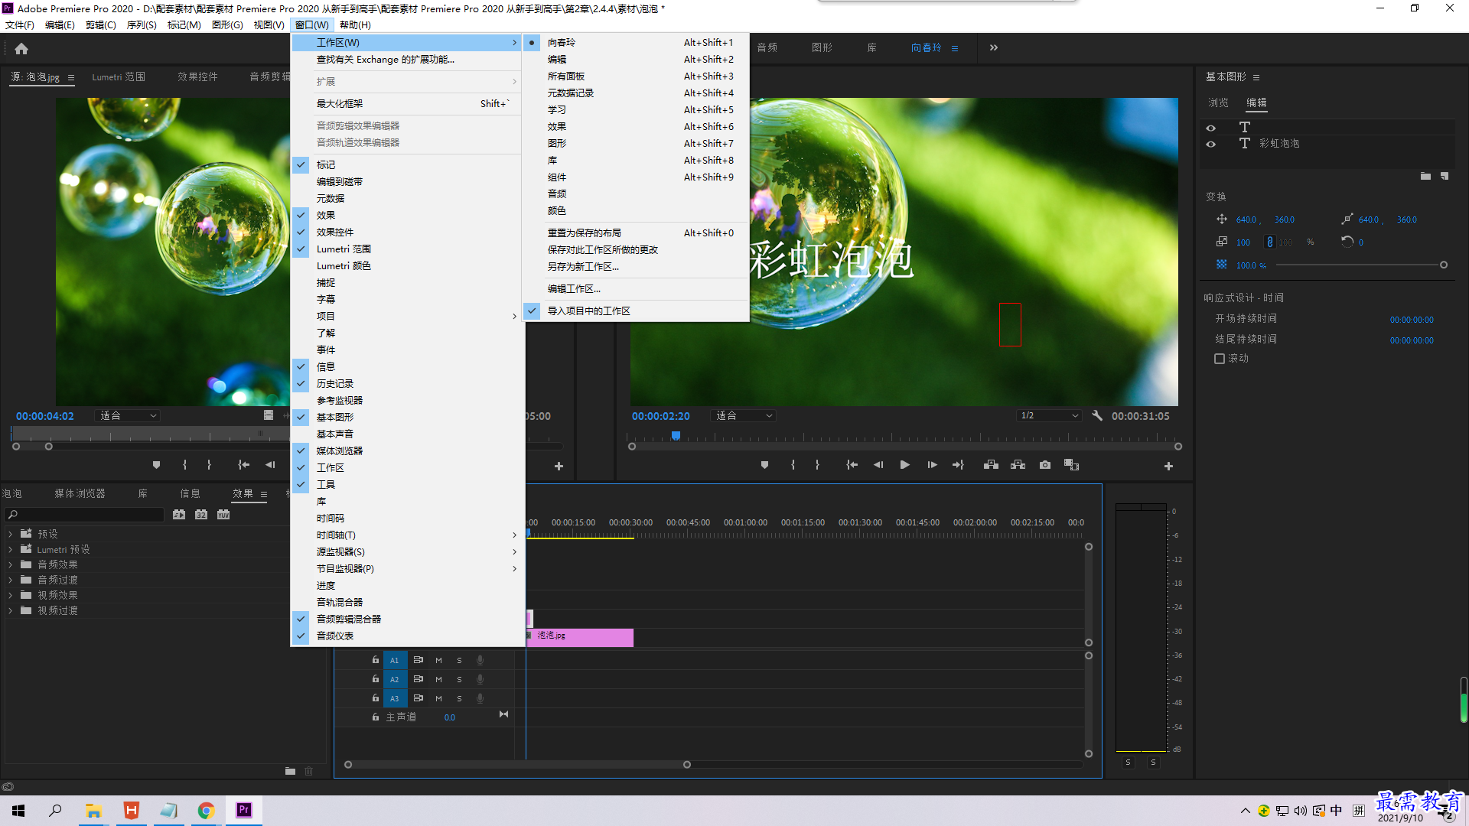The width and height of the screenshot is (1469, 826).
Task: Uncheck 历史记录 panel in Window menu
Action: point(406,383)
